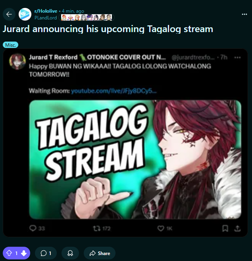Downvote the post
This screenshot has height=261, width=252.
24,253
